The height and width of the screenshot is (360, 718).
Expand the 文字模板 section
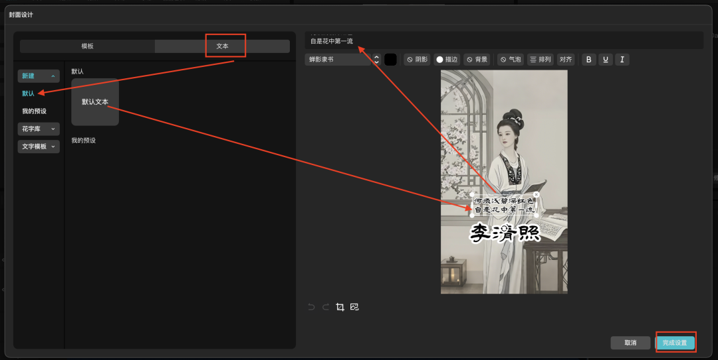click(x=39, y=147)
